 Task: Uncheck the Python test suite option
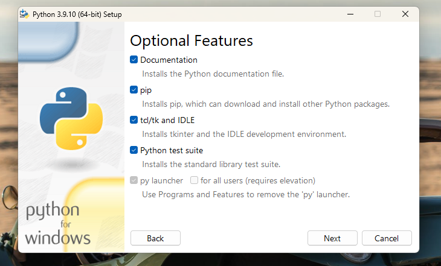[134, 150]
